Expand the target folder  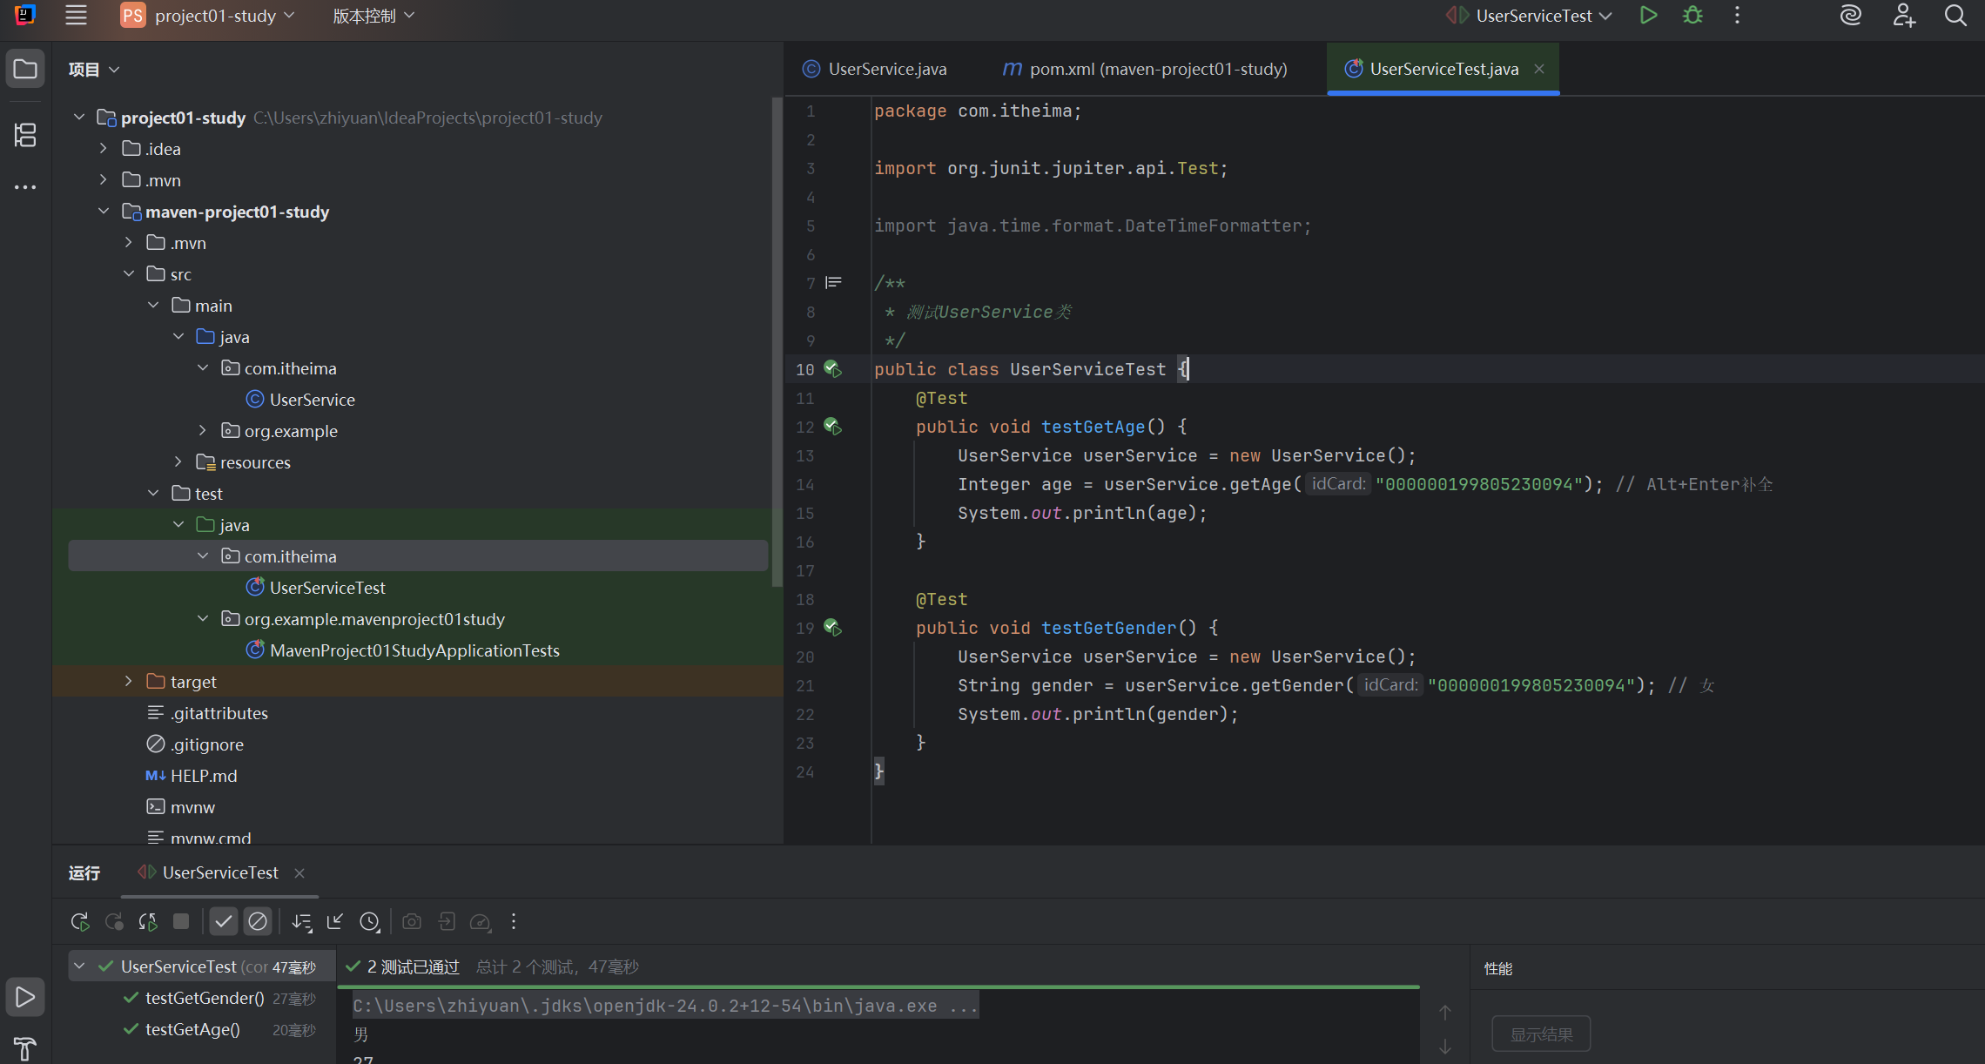pos(128,682)
